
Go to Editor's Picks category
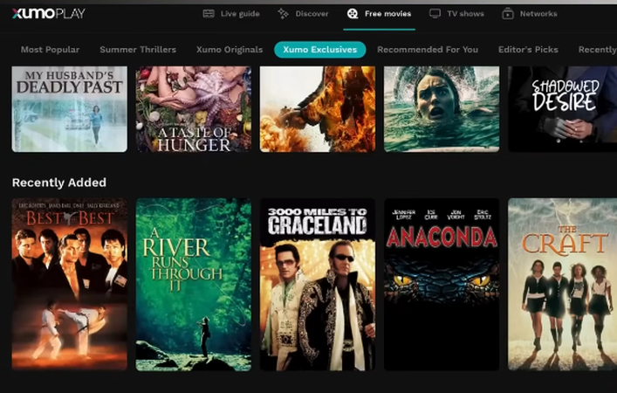click(528, 50)
